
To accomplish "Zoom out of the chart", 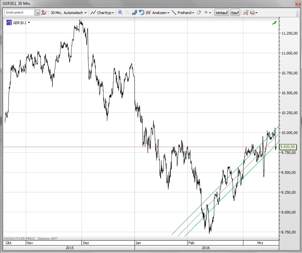I will coord(127,13).
